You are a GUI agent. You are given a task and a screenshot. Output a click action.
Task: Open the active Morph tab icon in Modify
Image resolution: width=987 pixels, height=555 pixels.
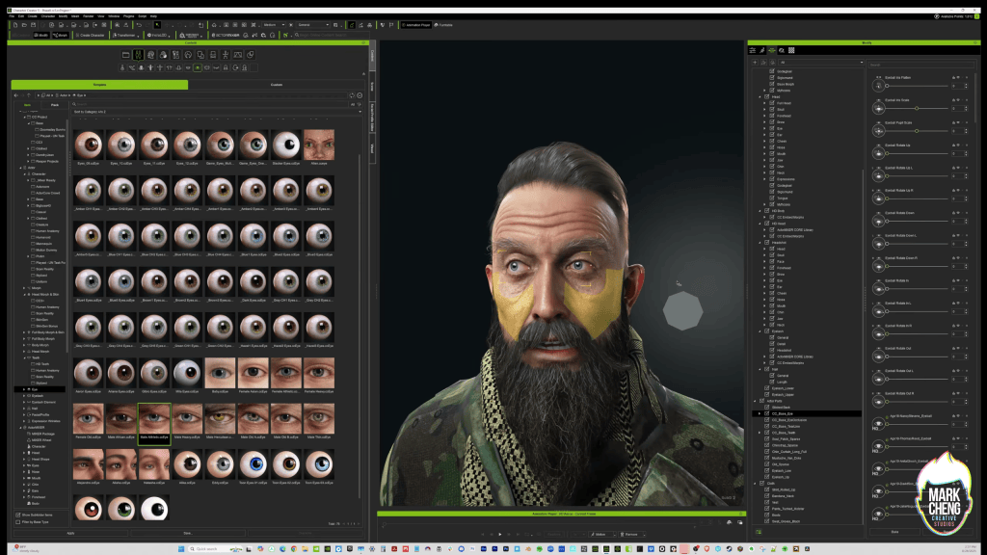tap(772, 50)
